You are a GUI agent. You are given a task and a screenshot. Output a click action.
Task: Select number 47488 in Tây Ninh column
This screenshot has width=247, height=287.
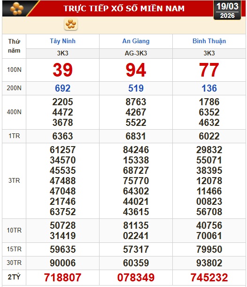[x=62, y=181]
